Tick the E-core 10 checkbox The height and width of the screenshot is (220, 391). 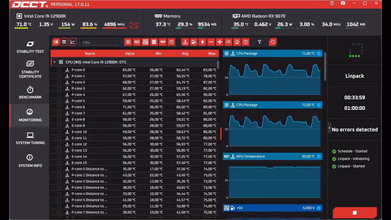(59, 132)
